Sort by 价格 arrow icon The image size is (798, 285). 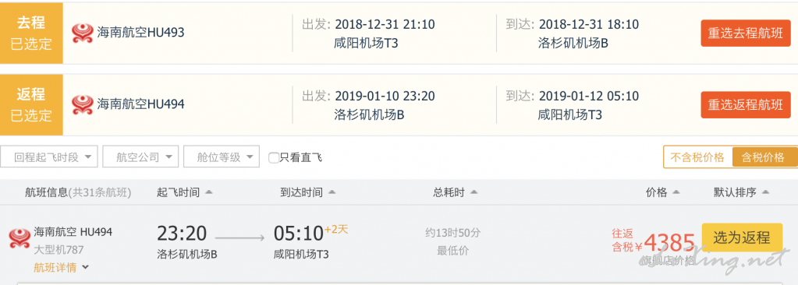point(676,192)
